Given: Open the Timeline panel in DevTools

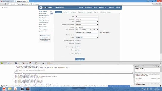Looking at the screenshot, I should pyautogui.click(x=31, y=63).
